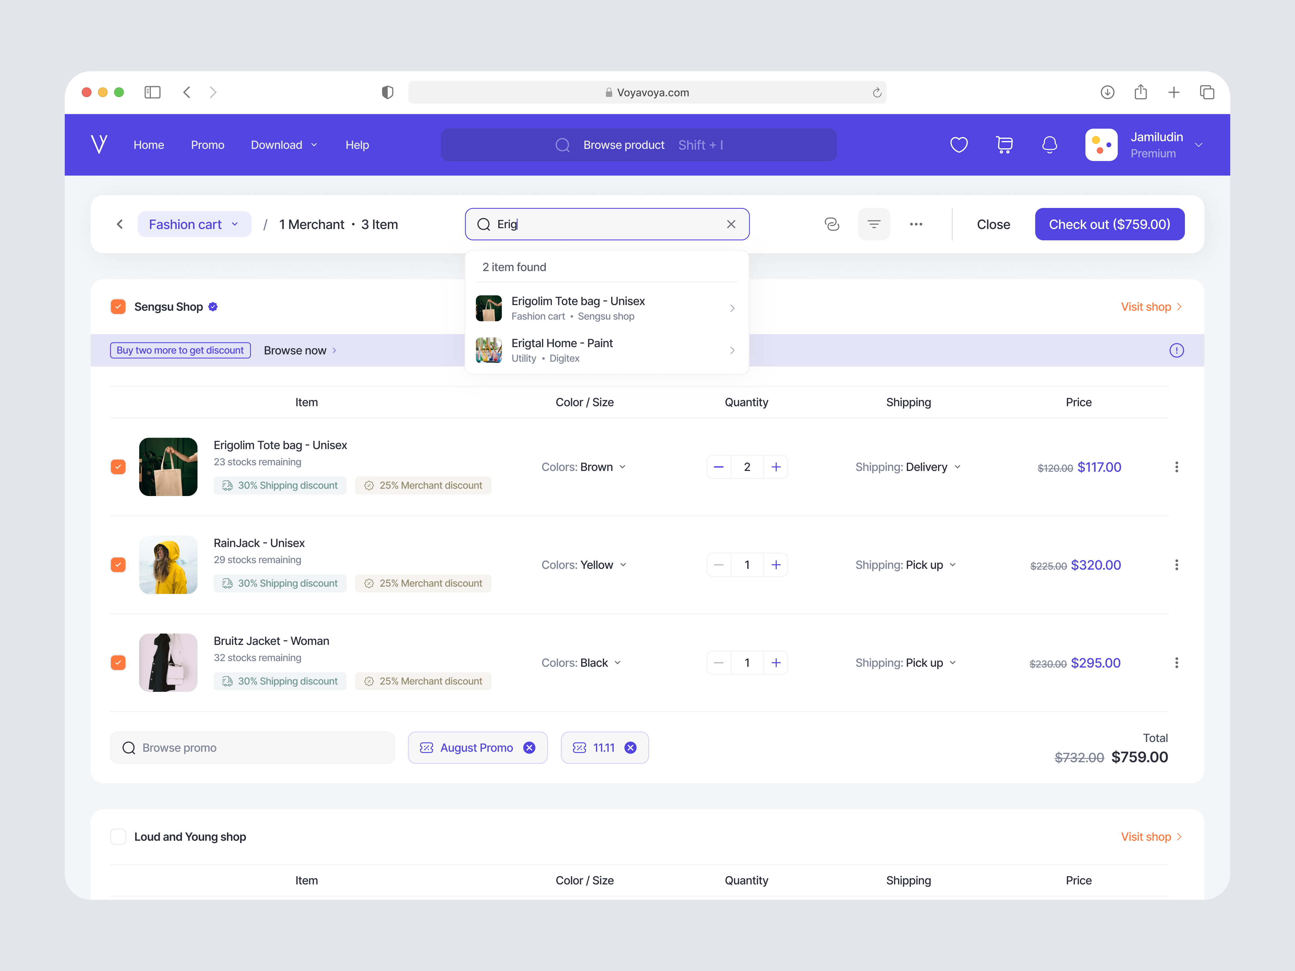Click the cart search field containing Erig
Screen dimensions: 1295x971
pos(606,224)
